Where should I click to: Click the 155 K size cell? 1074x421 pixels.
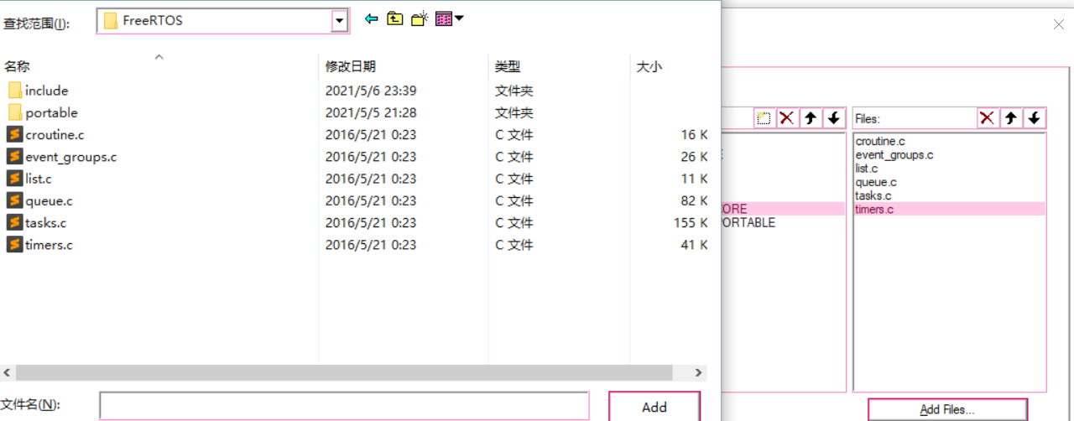point(691,222)
